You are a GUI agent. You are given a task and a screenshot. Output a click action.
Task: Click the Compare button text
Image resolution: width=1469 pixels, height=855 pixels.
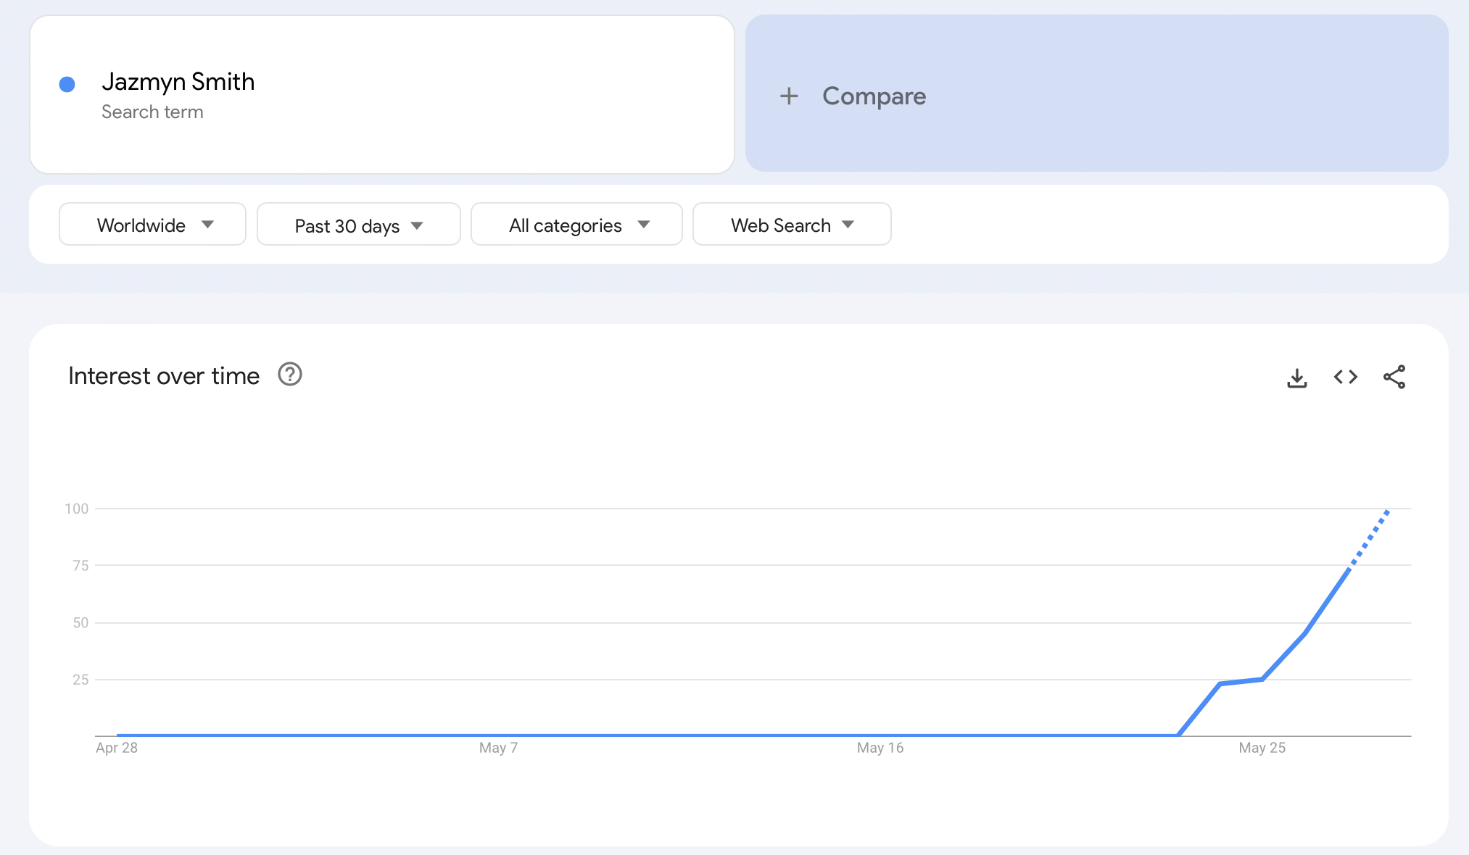pyautogui.click(x=874, y=96)
